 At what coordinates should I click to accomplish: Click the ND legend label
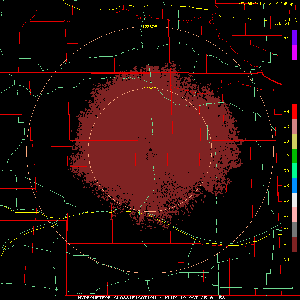[286, 260]
